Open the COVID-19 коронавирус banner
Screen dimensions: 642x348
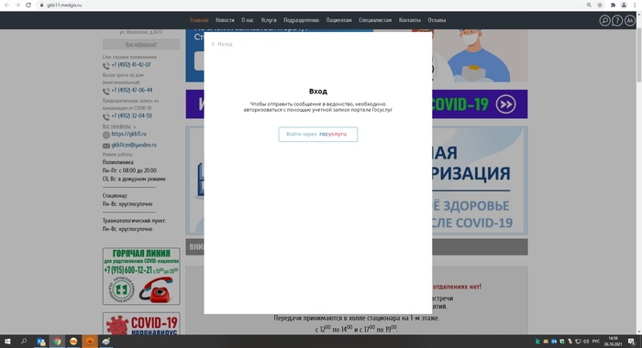tap(141, 323)
